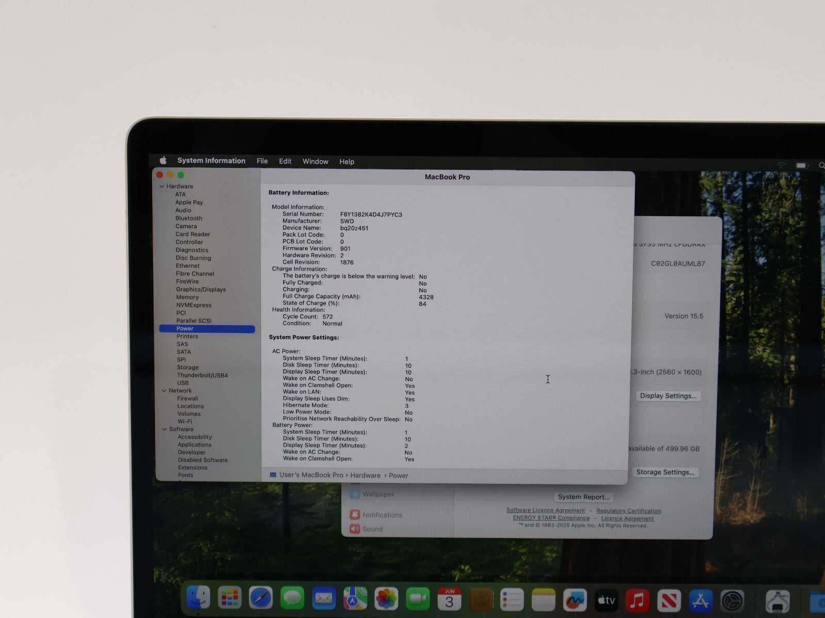This screenshot has height=618, width=825.
Task: Open Reminders from the Dock
Action: pos(512,600)
